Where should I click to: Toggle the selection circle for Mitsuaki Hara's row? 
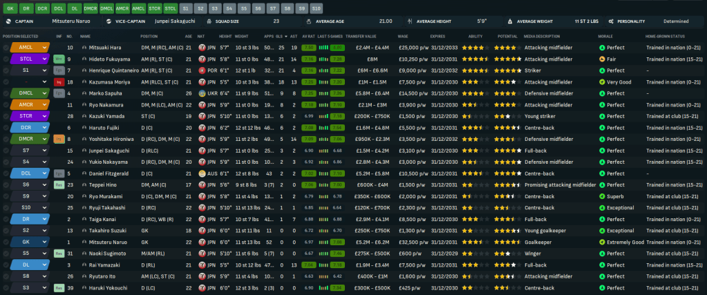coord(6,48)
